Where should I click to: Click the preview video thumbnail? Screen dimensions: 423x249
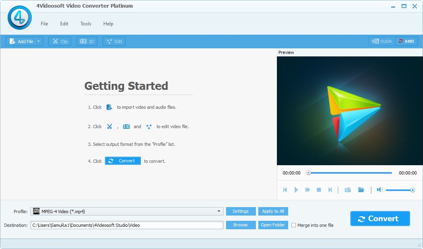[350, 111]
